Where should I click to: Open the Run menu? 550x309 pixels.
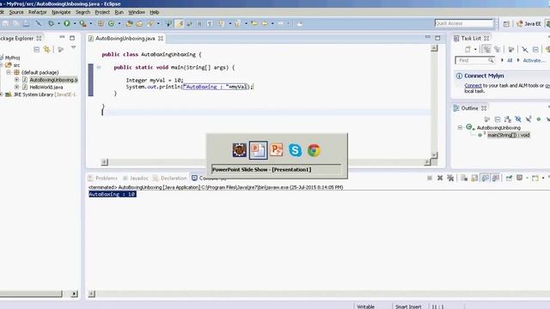click(119, 12)
